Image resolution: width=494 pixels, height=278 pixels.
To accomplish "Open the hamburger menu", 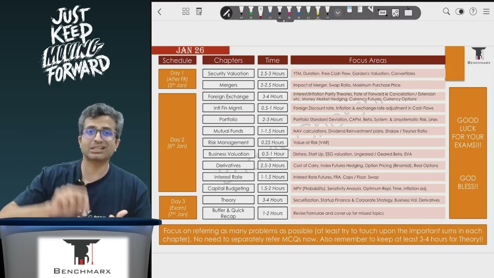I will (x=486, y=12).
